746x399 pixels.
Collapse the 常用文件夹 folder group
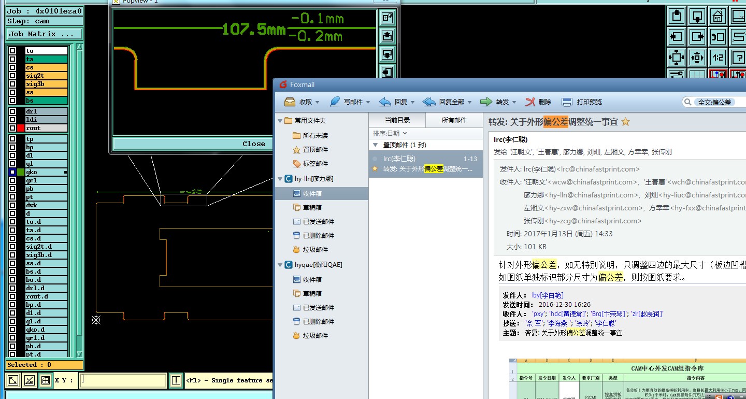point(280,121)
